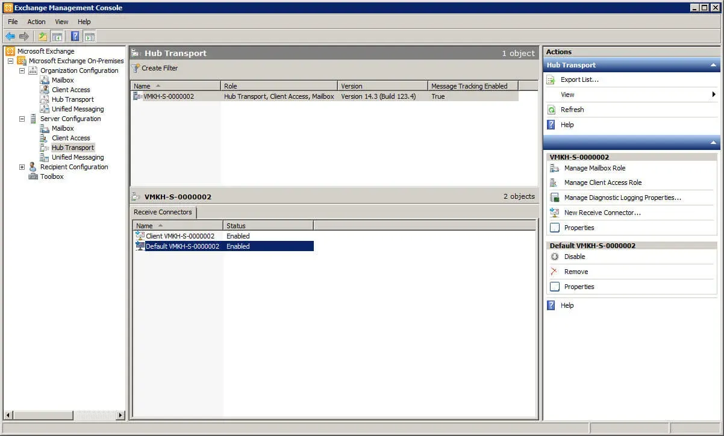Image resolution: width=724 pixels, height=436 pixels.
Task: Click the Client VMKH-S-0000002 connector icon
Action: pos(140,236)
